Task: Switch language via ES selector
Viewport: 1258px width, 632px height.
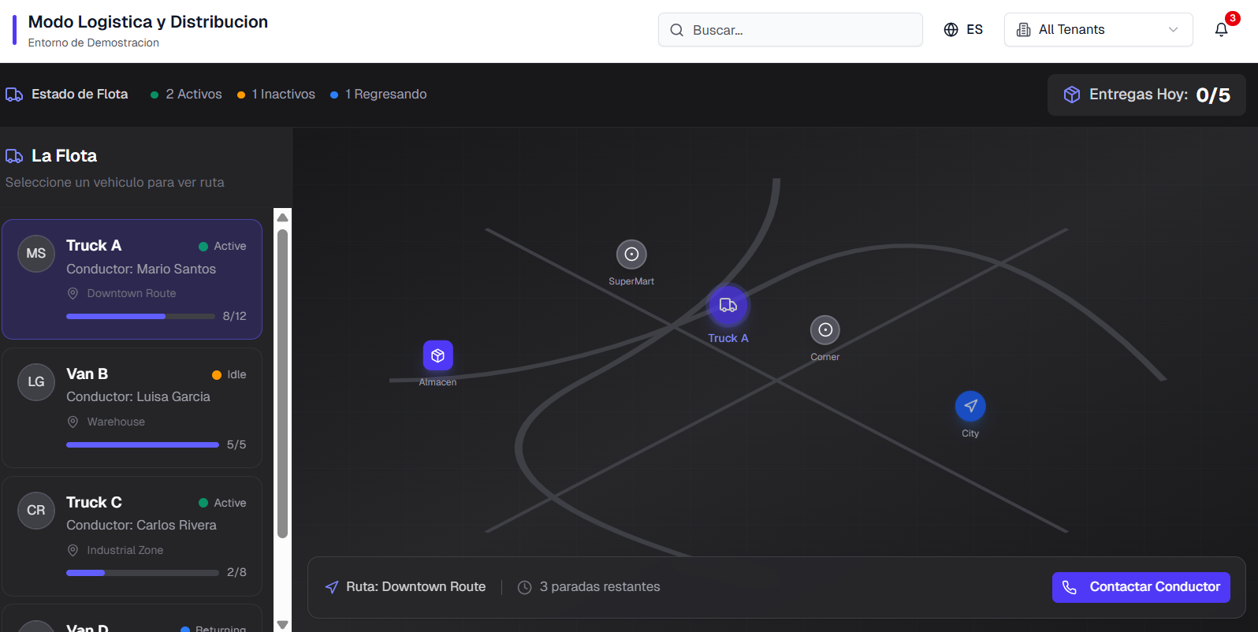Action: 974,30
